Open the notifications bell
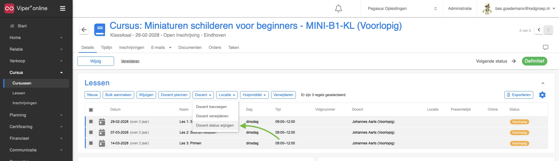 (338, 8)
